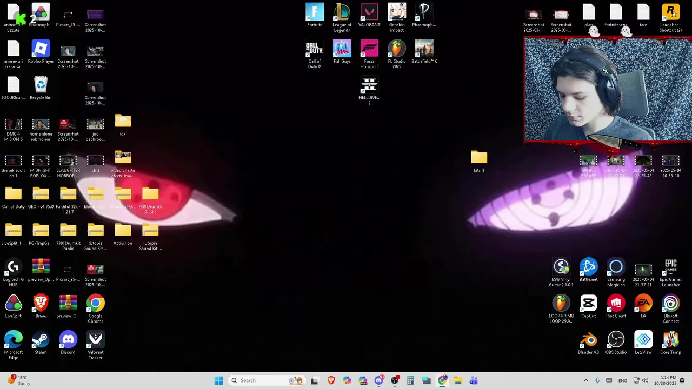This screenshot has height=389, width=692.
Task: Select the Fall Guys icon
Action: coord(342,52)
